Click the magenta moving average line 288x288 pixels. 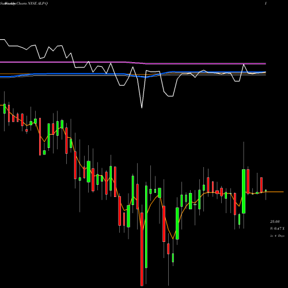tap(133, 63)
